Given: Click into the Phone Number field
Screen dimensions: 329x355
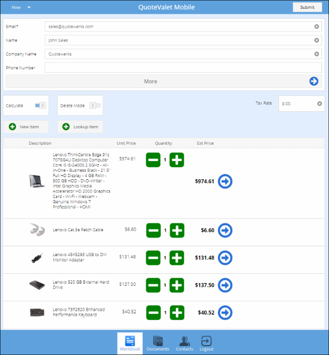Looking at the screenshot, I should click(183, 68).
